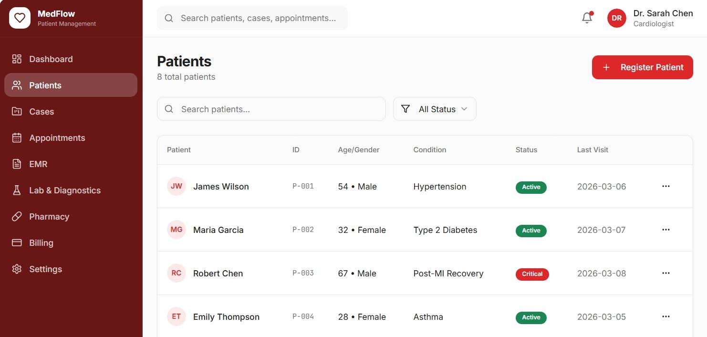This screenshot has height=337, width=707.
Task: Open the Cases section
Action: (71, 112)
